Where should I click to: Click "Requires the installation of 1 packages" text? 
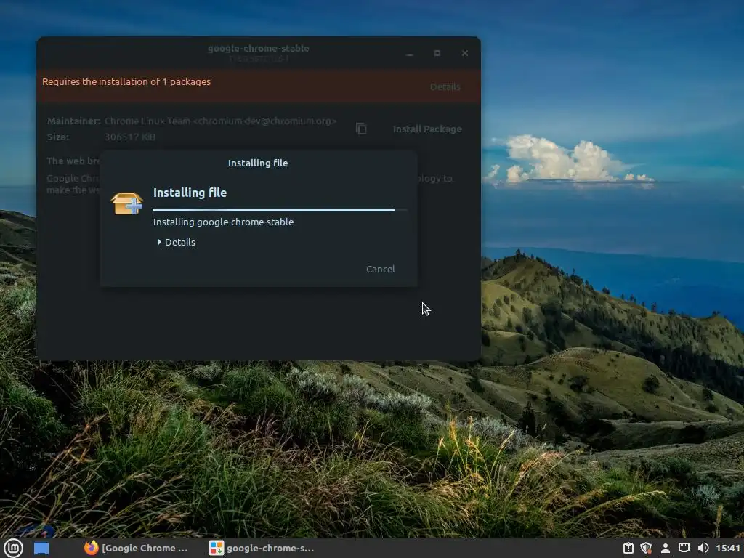126,81
